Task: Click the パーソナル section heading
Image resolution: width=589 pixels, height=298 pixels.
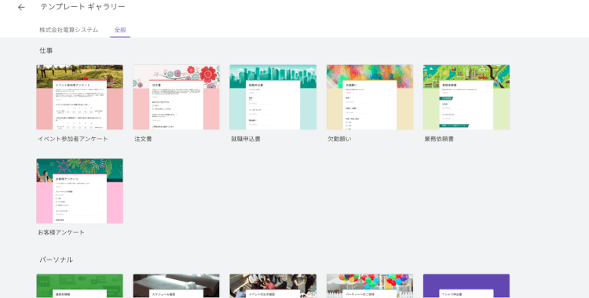Action: click(x=56, y=260)
